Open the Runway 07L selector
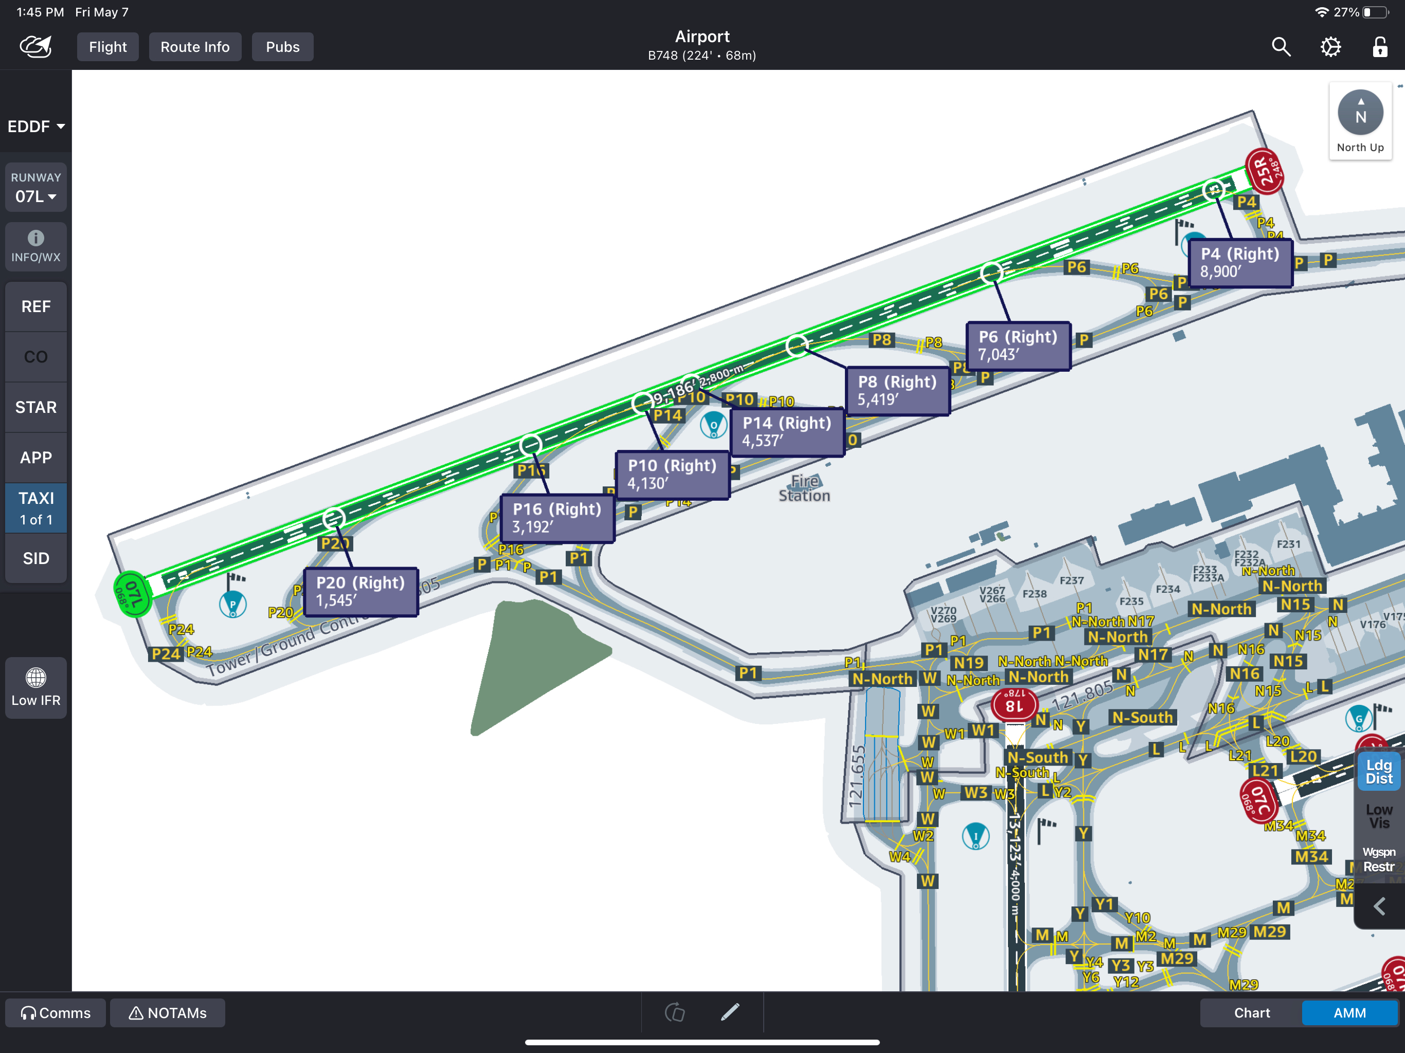 tap(35, 188)
